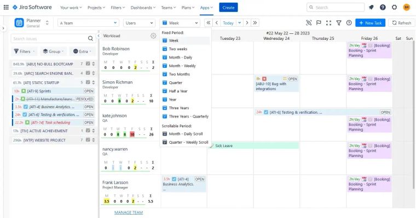Viewport: 416px width, 218px height.
Task: Open the planner help circle icon
Action: click(349, 23)
